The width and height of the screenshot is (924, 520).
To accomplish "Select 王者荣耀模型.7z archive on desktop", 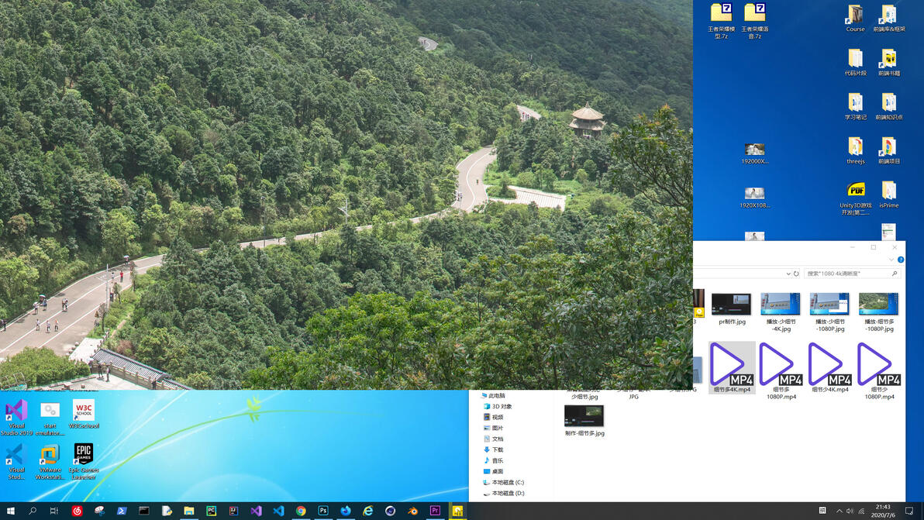I will tap(721, 21).
